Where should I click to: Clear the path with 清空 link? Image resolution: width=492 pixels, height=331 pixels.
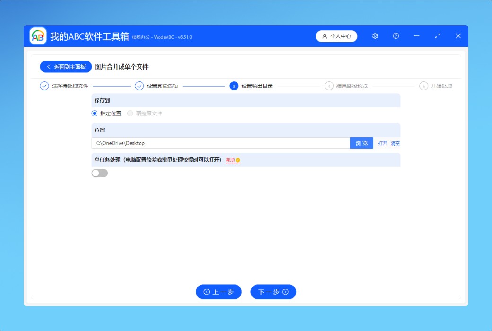395,143
